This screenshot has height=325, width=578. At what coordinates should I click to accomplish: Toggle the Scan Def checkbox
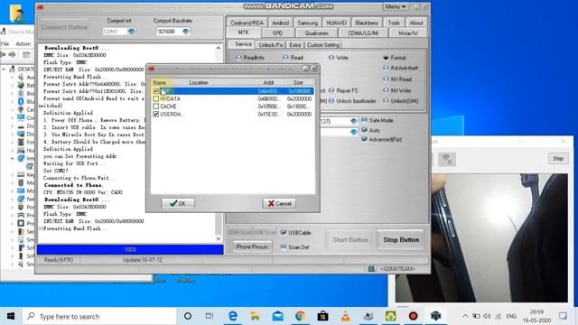(x=283, y=246)
